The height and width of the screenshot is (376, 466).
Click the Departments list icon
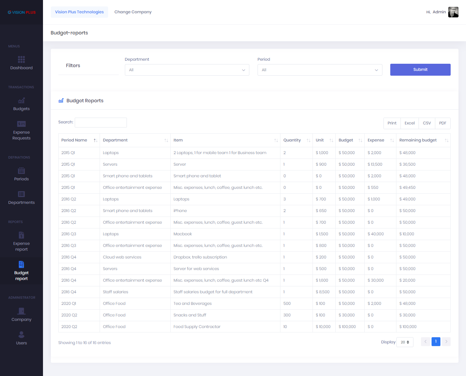coord(21,194)
